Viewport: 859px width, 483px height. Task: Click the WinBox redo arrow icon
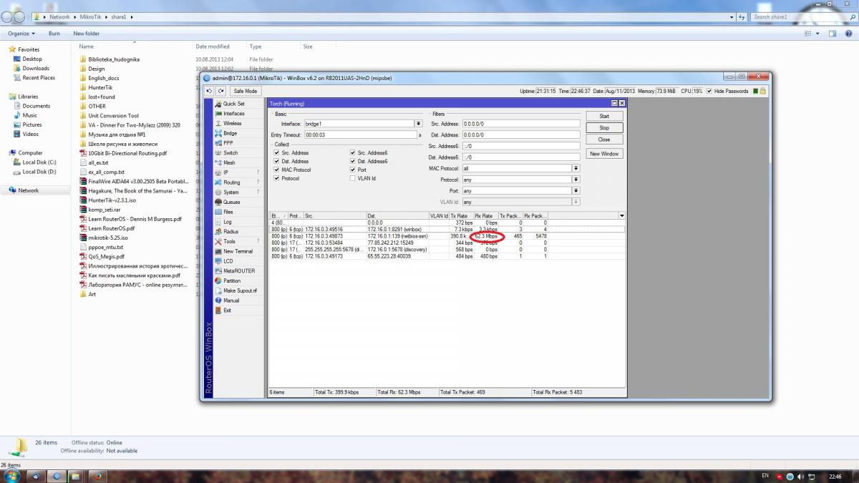(220, 91)
